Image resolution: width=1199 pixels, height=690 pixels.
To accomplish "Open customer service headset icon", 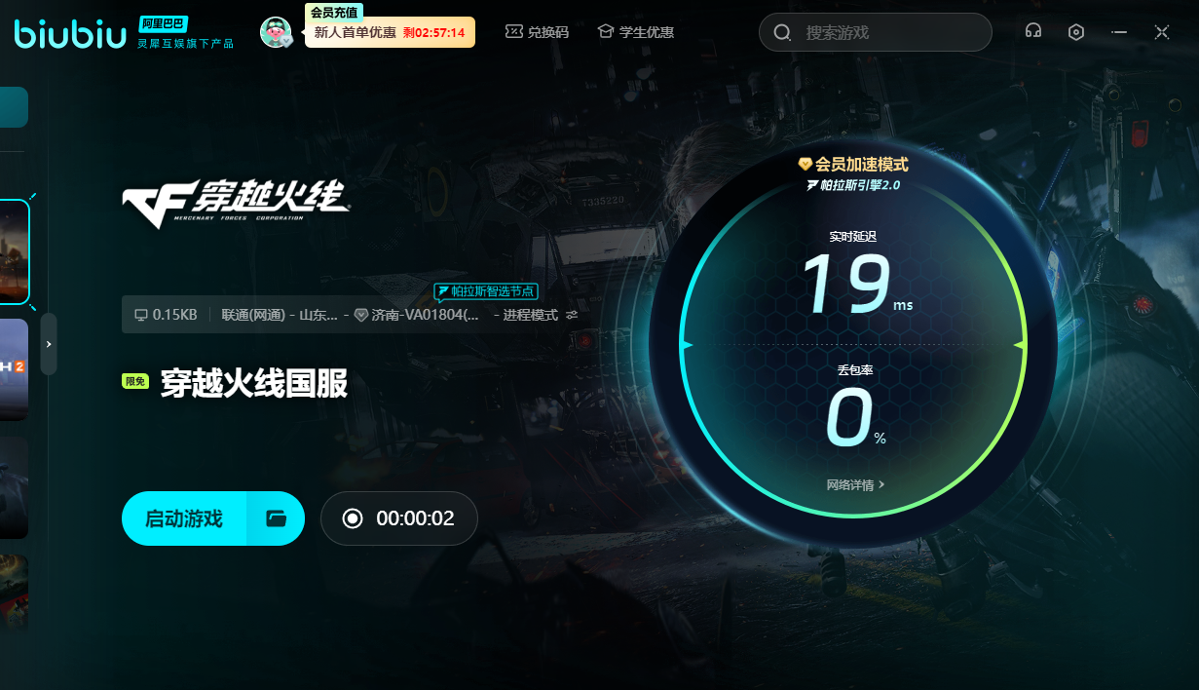I will 1033,31.
